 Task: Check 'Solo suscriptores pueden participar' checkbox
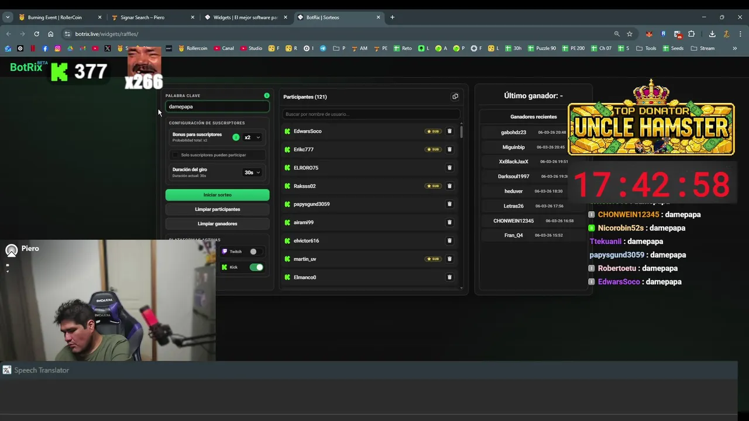tap(175, 155)
